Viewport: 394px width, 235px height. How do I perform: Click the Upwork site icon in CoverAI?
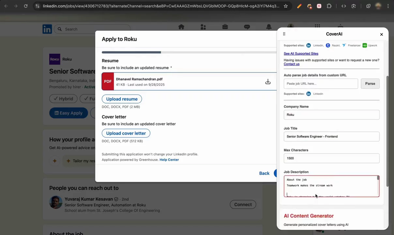click(365, 45)
